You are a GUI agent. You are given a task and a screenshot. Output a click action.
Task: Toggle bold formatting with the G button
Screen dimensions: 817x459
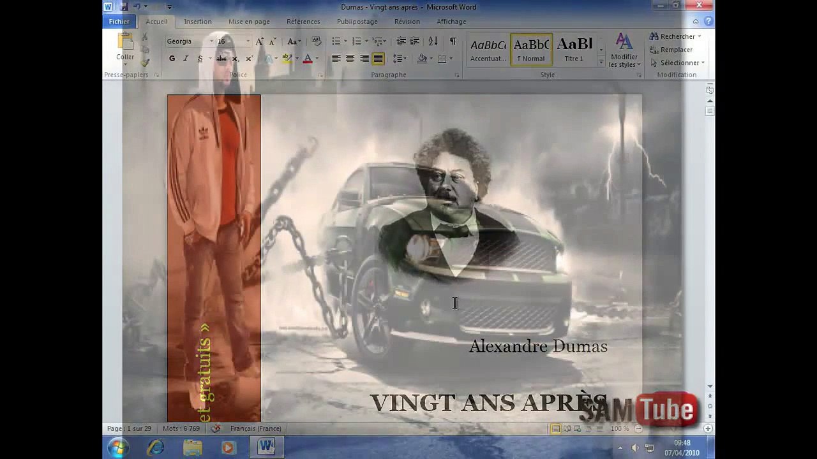(x=172, y=59)
